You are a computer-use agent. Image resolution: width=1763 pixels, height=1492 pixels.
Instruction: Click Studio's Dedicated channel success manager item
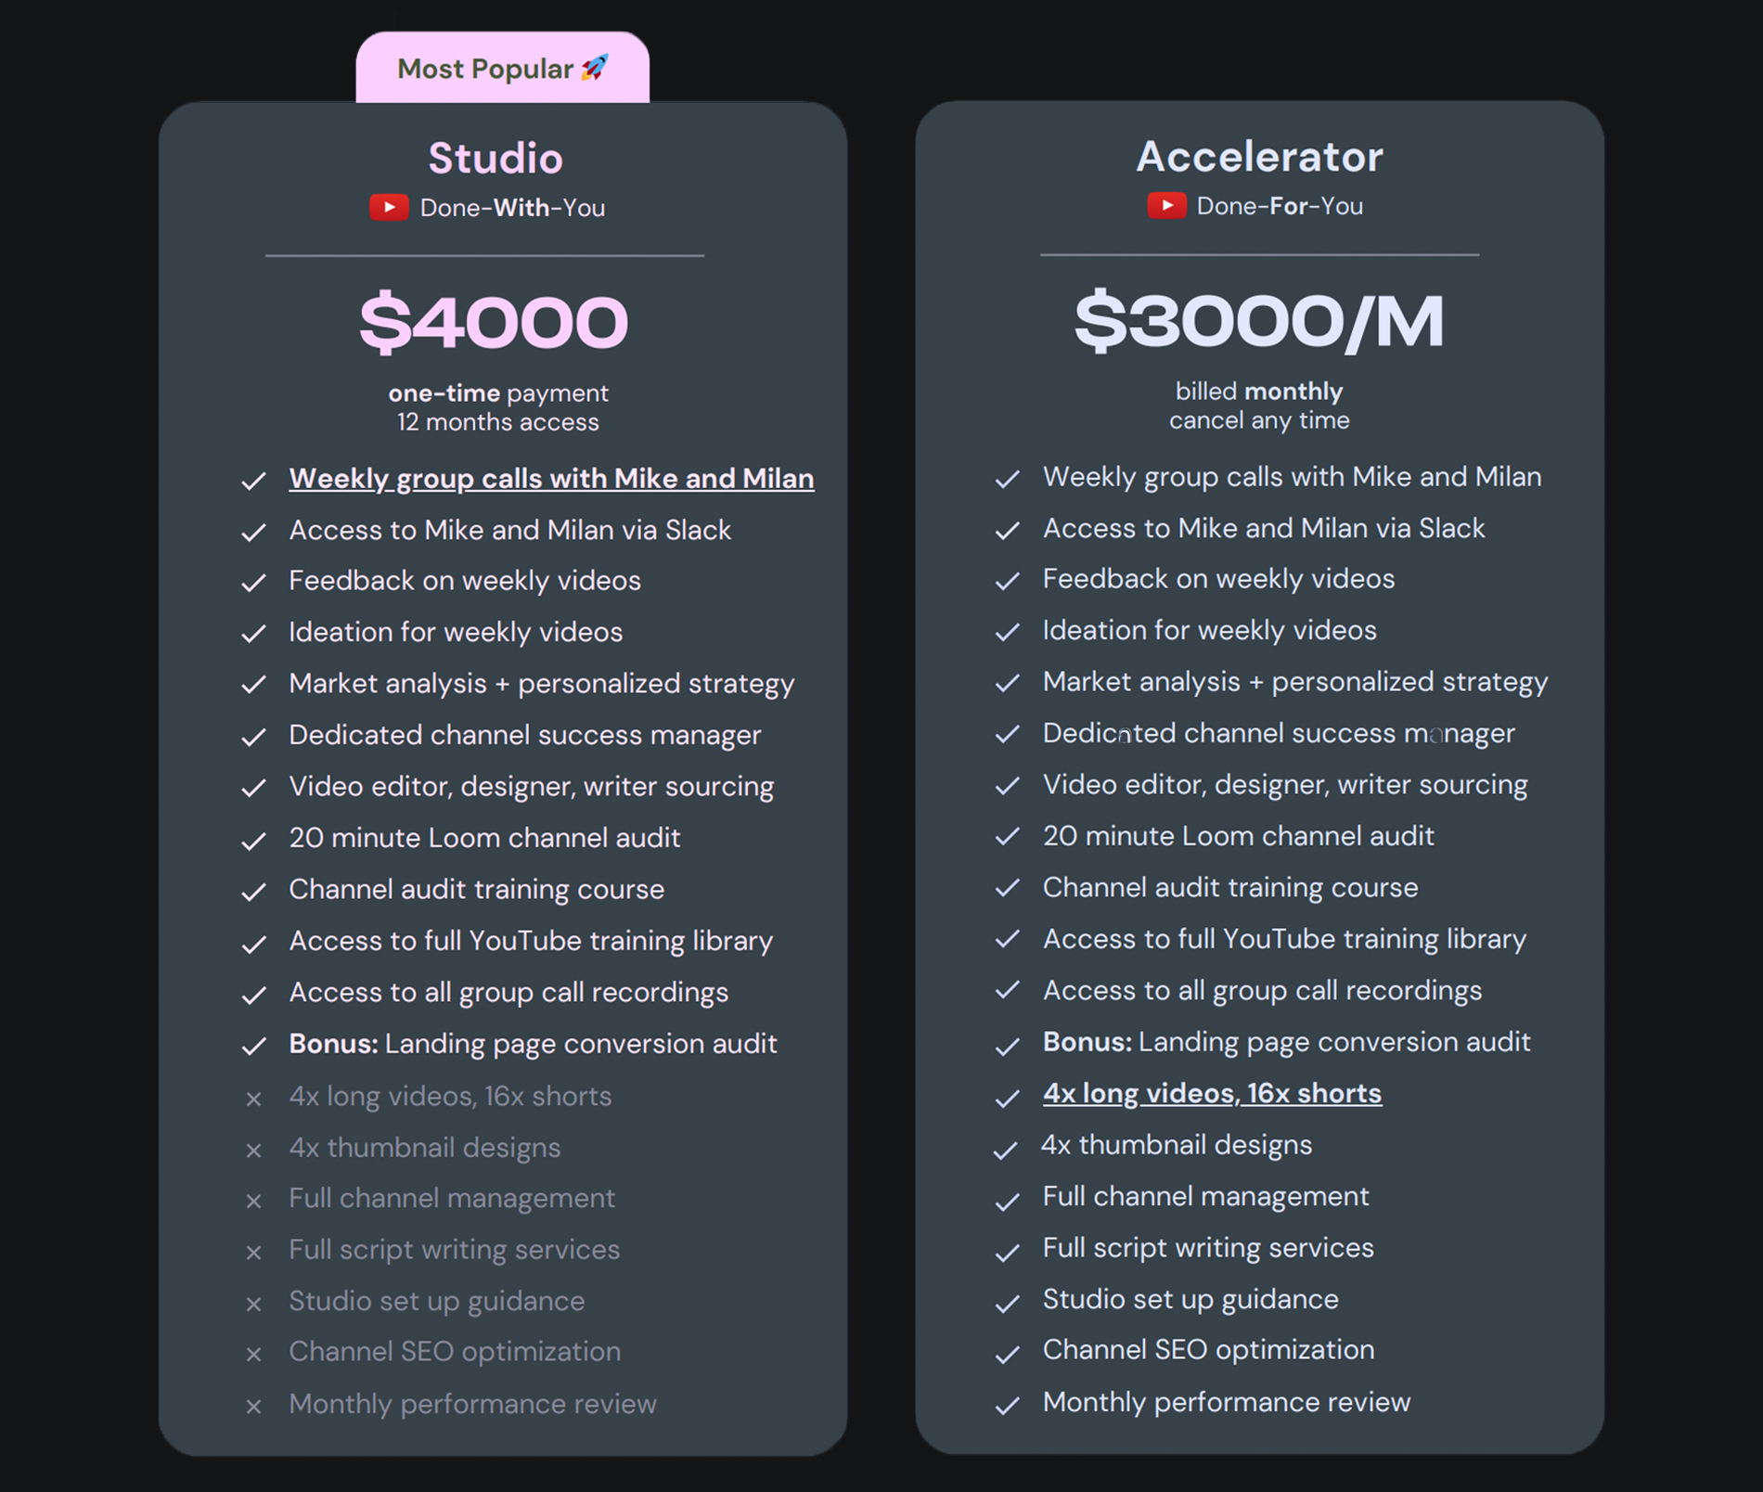pos(524,735)
